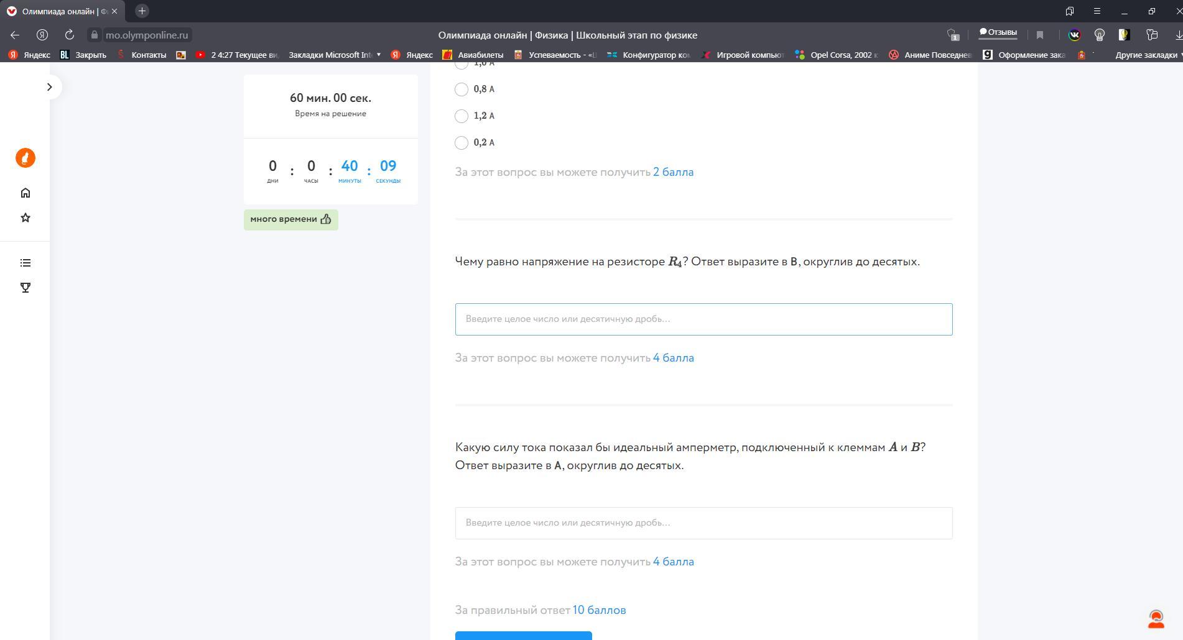This screenshot has width=1183, height=640.
Task: Open a new browser tab
Action: click(x=142, y=11)
